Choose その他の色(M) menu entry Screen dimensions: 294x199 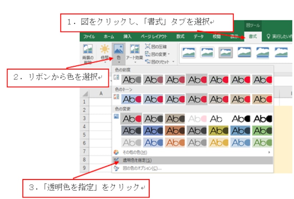[193, 152]
